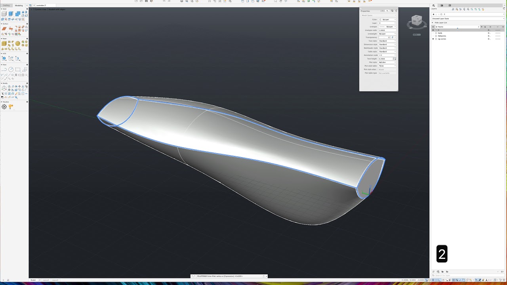Viewport: 507px width, 285px height.
Task: Open the Text style dropdown
Action: pyautogui.click(x=387, y=41)
